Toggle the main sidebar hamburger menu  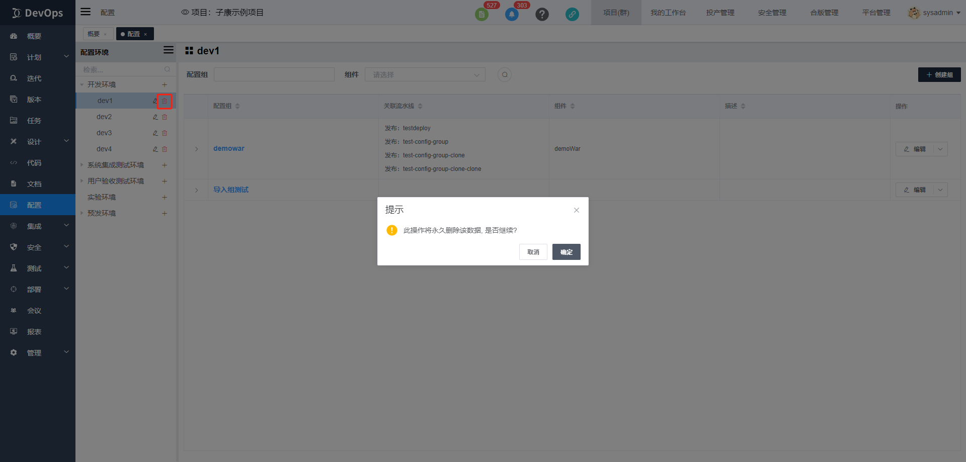click(86, 12)
